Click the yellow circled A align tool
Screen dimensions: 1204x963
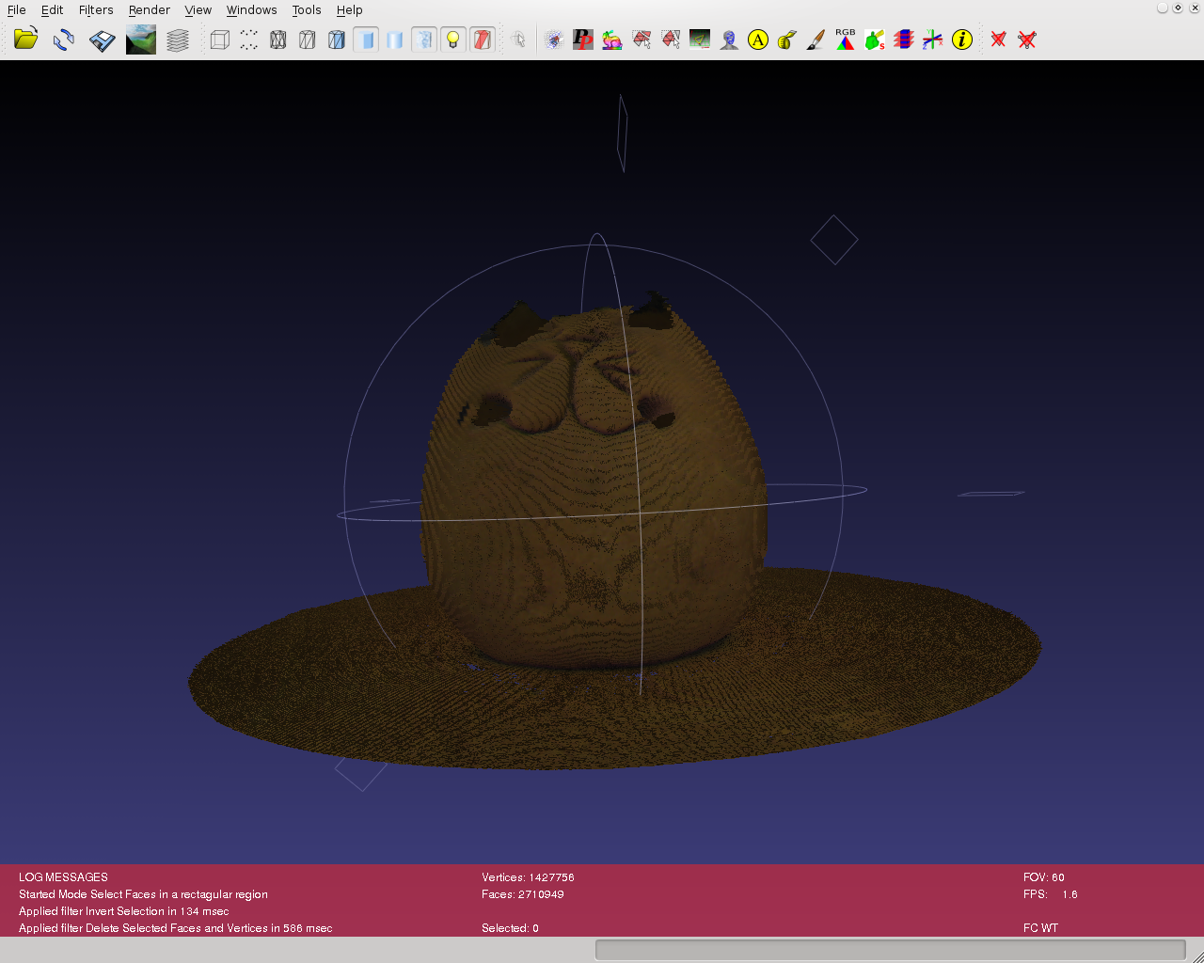click(x=758, y=39)
